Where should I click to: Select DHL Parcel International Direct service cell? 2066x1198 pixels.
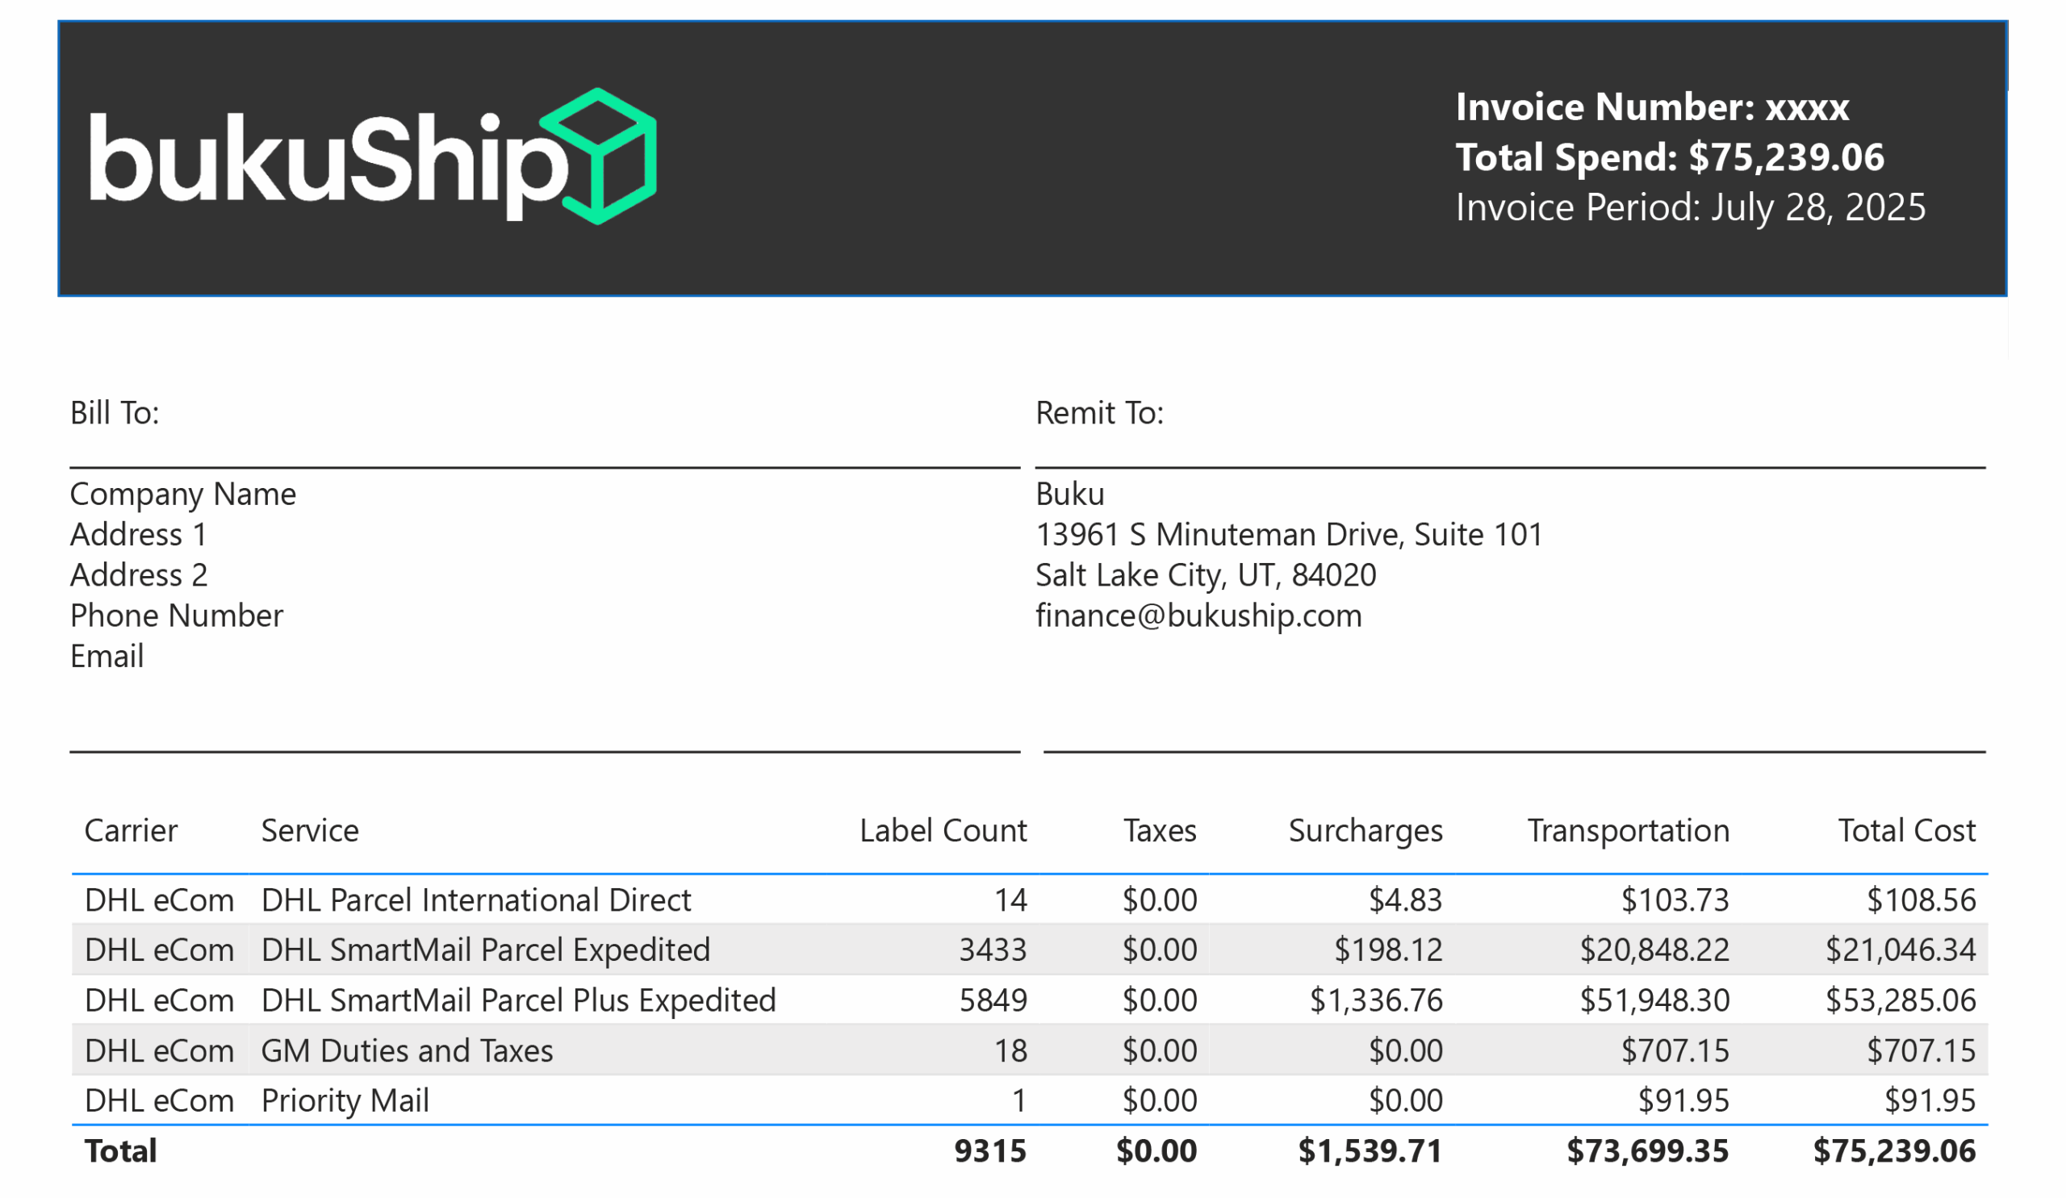[476, 900]
